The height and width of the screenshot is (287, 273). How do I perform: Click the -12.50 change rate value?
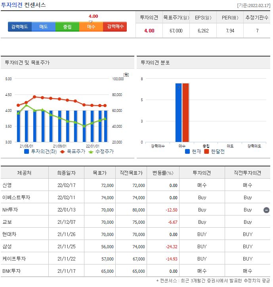[172, 210]
